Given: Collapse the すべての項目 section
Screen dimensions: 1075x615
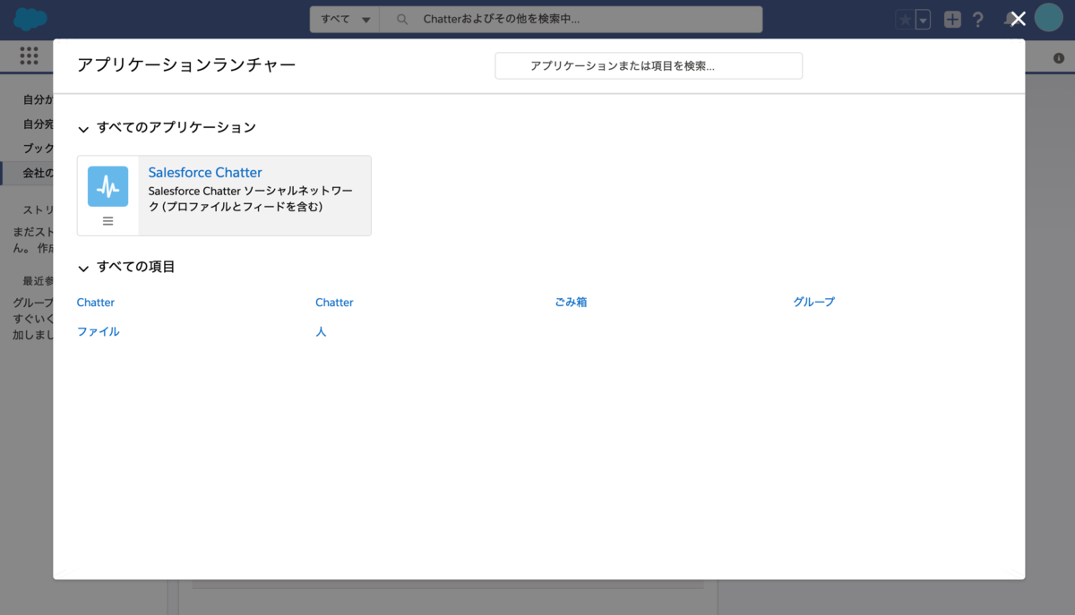Looking at the screenshot, I should [x=83, y=267].
